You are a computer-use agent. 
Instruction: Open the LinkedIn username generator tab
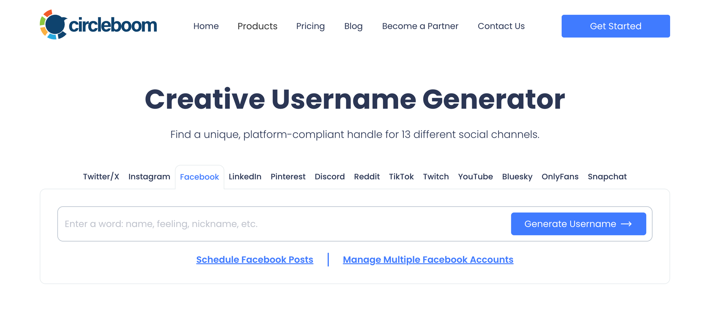[245, 177]
